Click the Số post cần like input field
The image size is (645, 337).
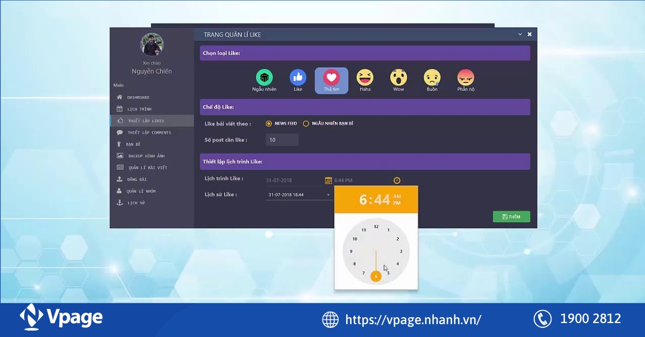point(282,140)
